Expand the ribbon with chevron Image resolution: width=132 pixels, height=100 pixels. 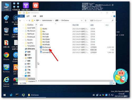(x=112, y=16)
